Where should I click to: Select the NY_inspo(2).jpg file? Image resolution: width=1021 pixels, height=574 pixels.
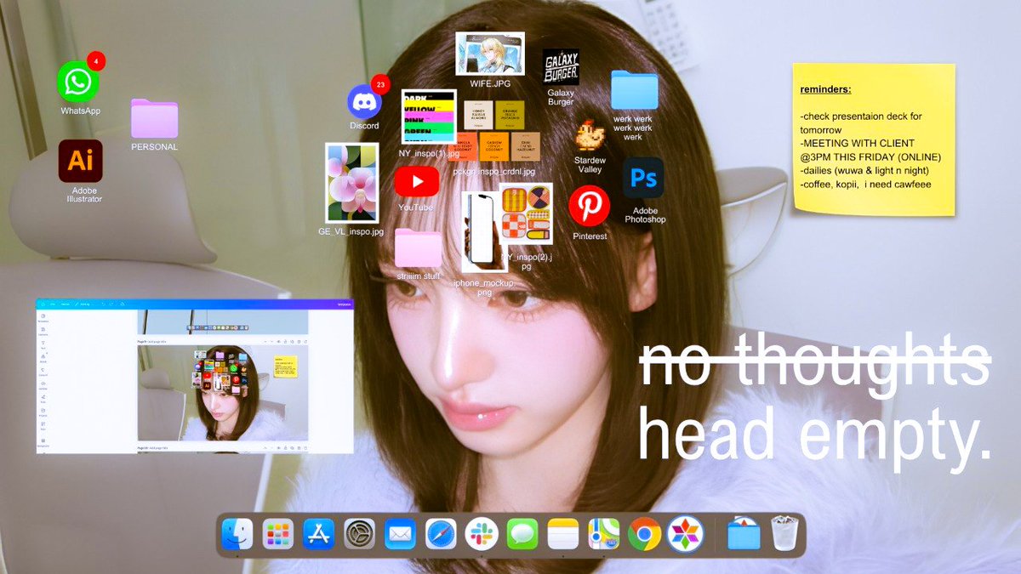(x=526, y=213)
